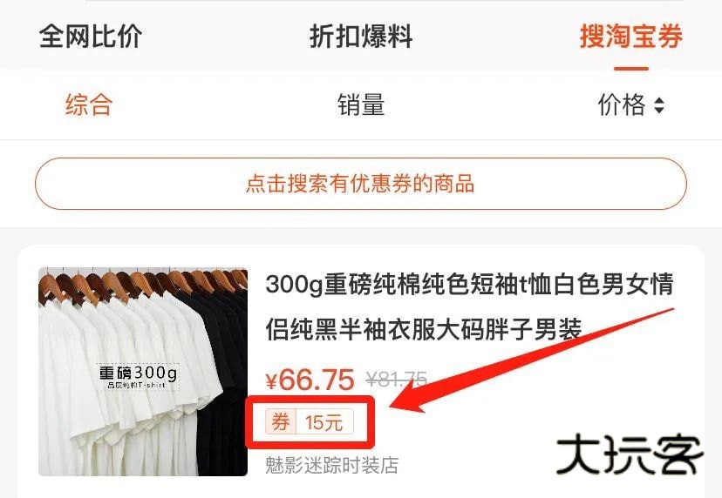Switch to the 全网比价 tab
This screenshot has height=498, width=722.
point(91,37)
